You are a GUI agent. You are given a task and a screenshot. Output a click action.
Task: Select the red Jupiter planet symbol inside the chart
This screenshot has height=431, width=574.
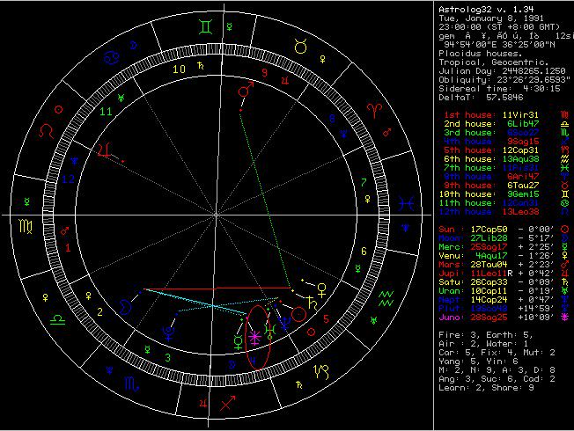[110, 150]
